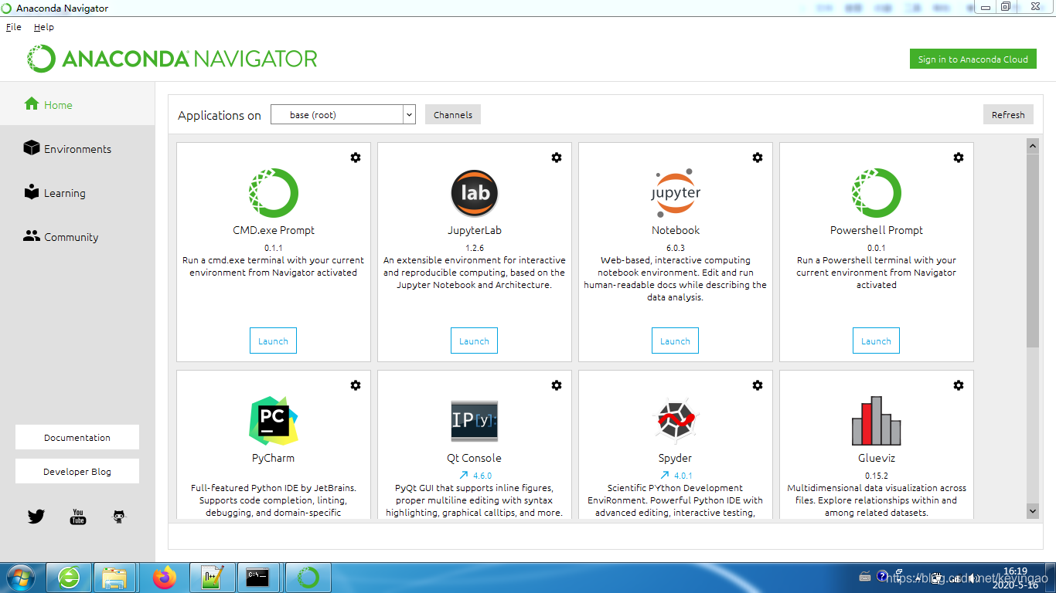Image resolution: width=1056 pixels, height=593 pixels.
Task: Open settings gear on JupyterLab card
Action: pyautogui.click(x=557, y=158)
